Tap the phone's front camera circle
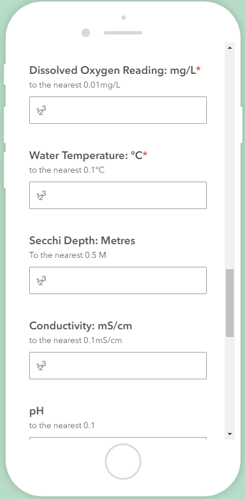This screenshot has width=245, height=499. pyautogui.click(x=86, y=33)
